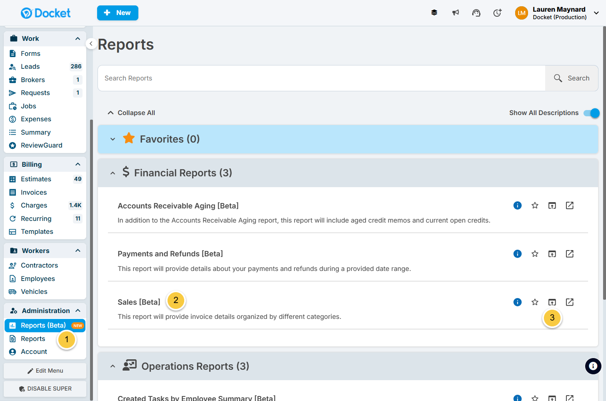Select Reports (Beta) menu item
Viewport: 606px width, 401px height.
(x=45, y=326)
